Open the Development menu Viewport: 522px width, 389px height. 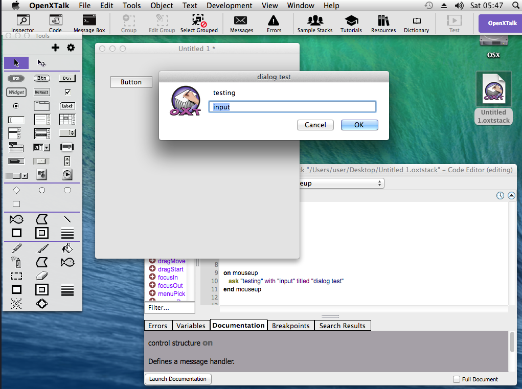pos(230,6)
